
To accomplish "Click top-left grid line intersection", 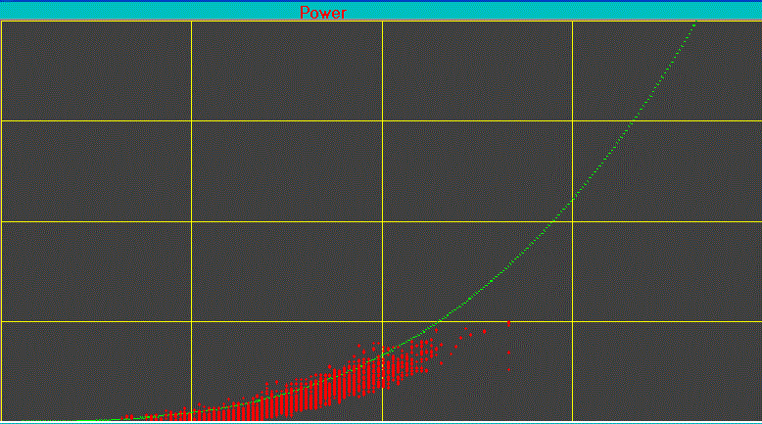I will coord(191,120).
